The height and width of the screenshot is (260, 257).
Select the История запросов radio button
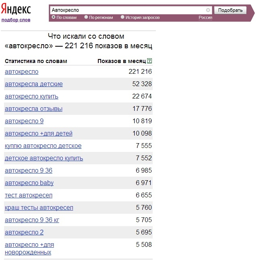coord(123,17)
